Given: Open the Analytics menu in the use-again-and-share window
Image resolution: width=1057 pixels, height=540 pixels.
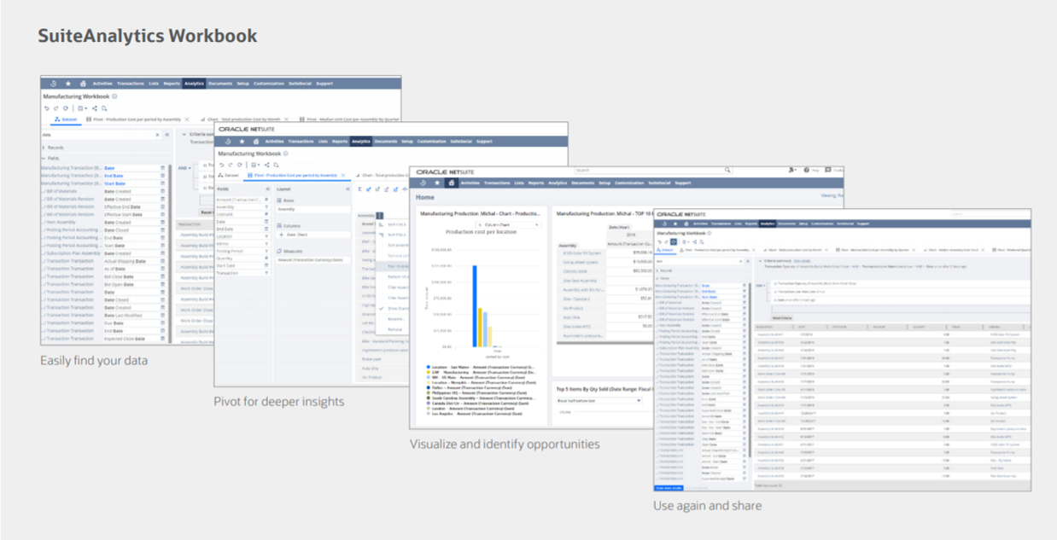Looking at the screenshot, I should click(x=767, y=224).
